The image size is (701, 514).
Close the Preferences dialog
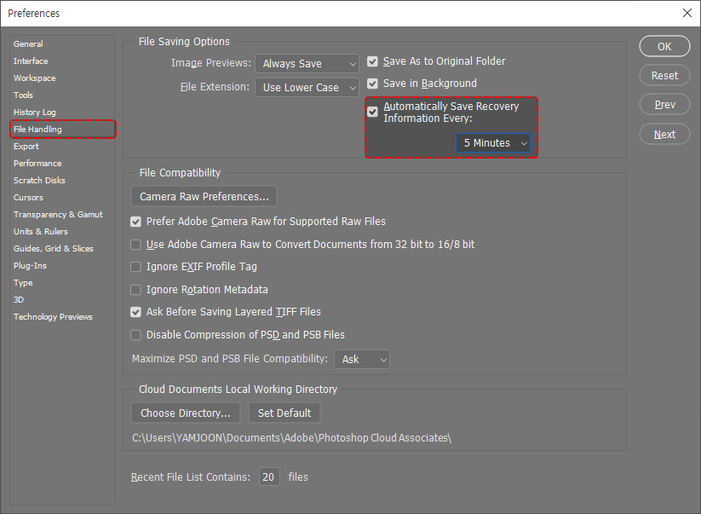[x=687, y=13]
